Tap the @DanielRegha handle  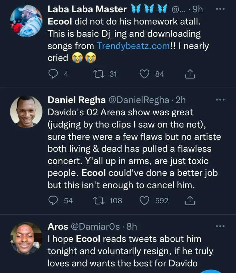[139, 100]
